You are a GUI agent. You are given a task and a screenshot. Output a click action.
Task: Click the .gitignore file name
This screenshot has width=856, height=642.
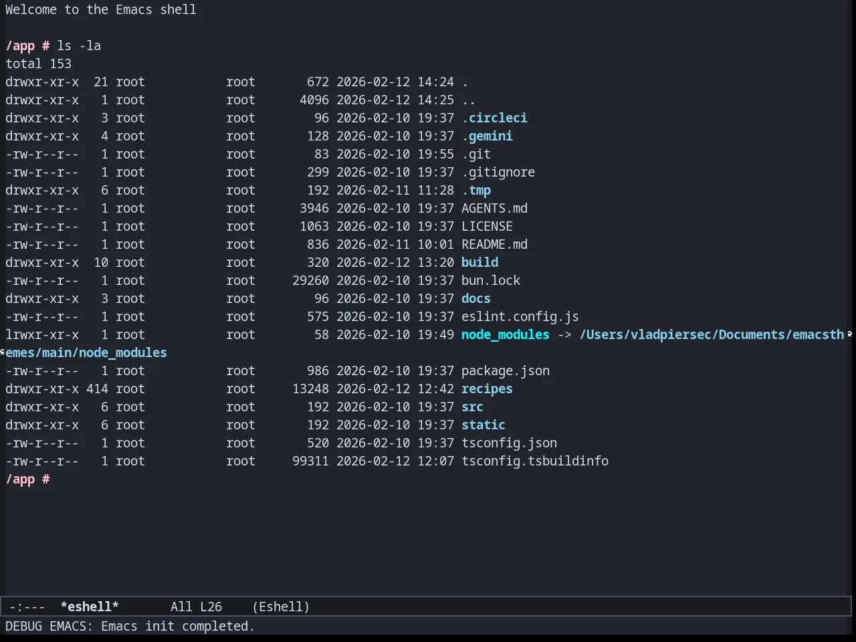[498, 172]
